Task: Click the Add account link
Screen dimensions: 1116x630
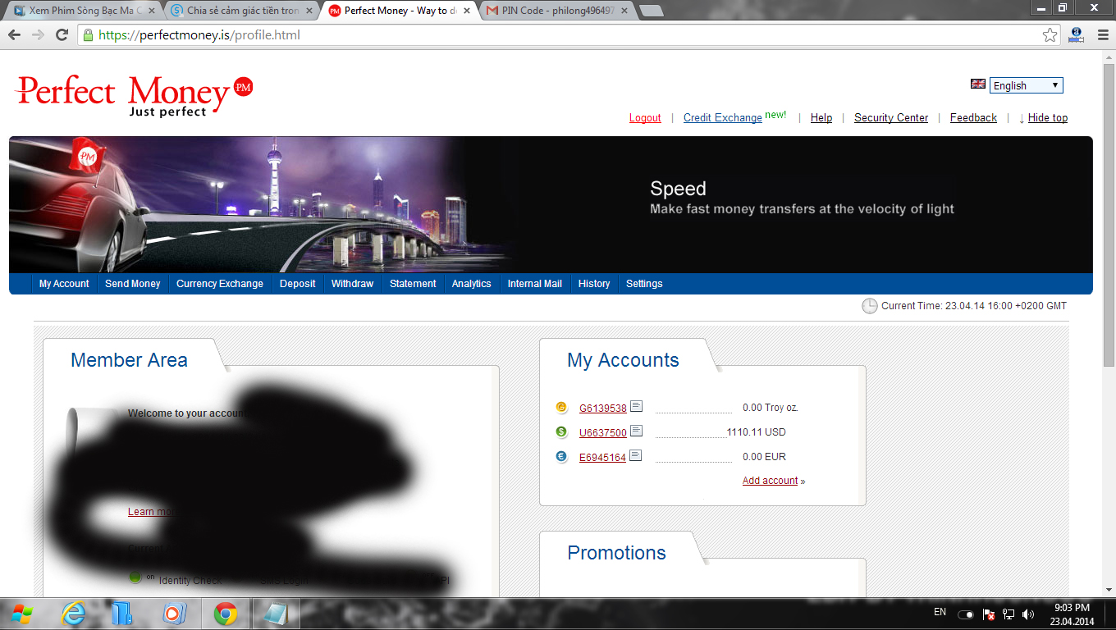Action: point(771,481)
